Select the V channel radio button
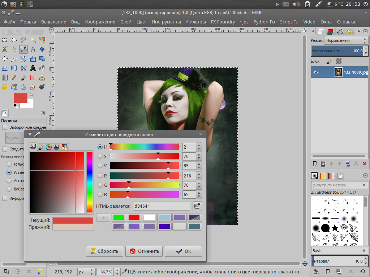This screenshot has height=277, width=370. [100, 166]
